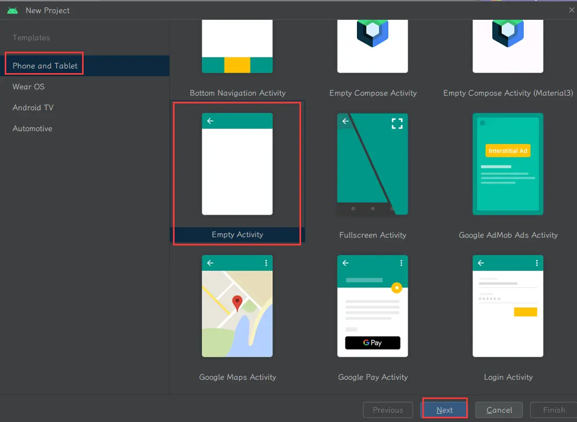Open Automotive templates category

tap(32, 128)
